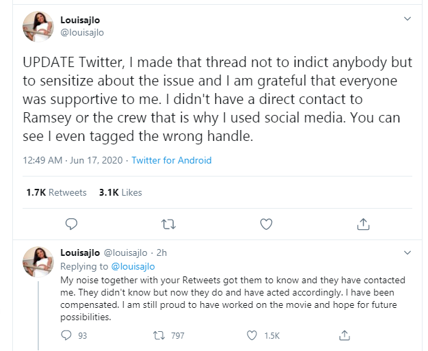The width and height of the screenshot is (428, 351).
Task: Click the reply icon on main tweet
Action: [x=71, y=224]
